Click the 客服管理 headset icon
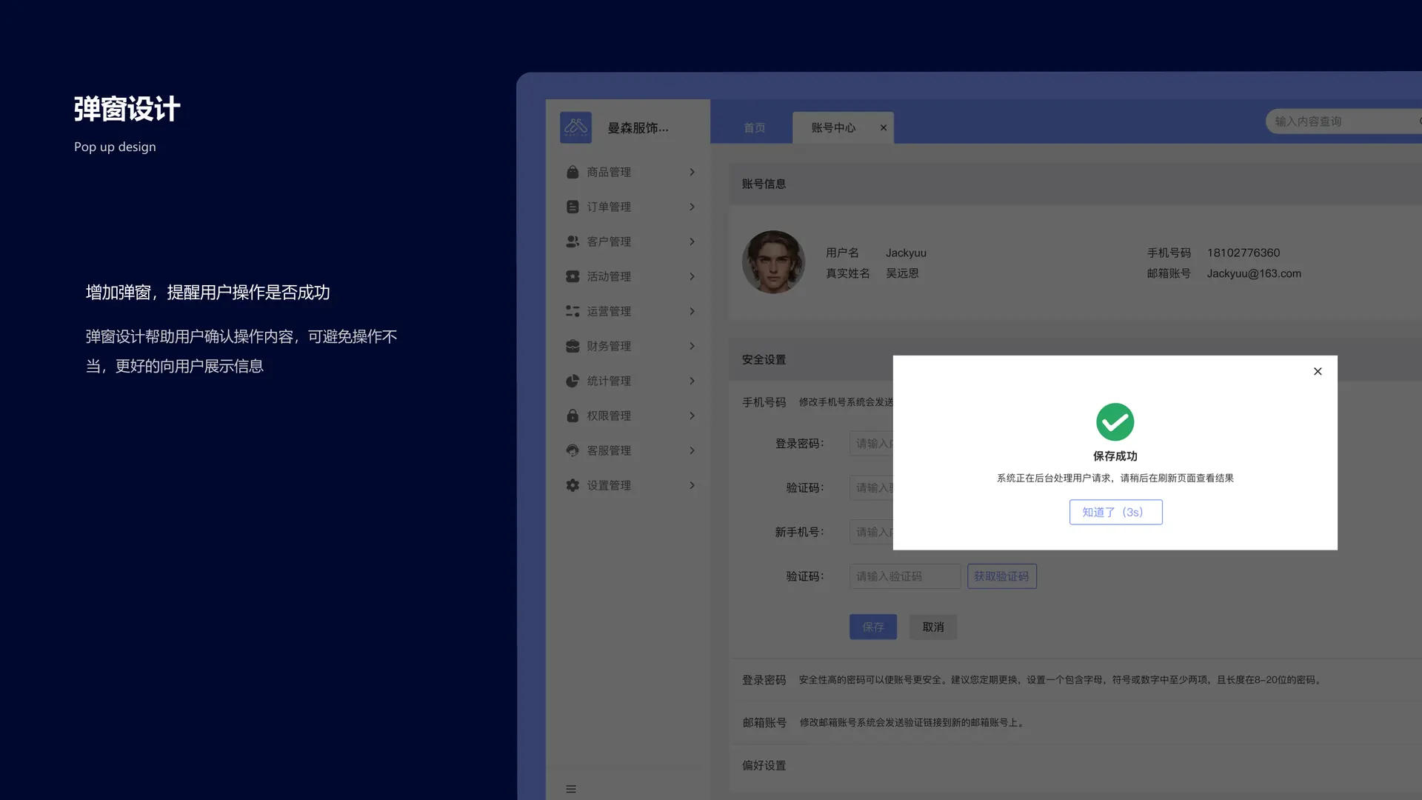 click(573, 450)
